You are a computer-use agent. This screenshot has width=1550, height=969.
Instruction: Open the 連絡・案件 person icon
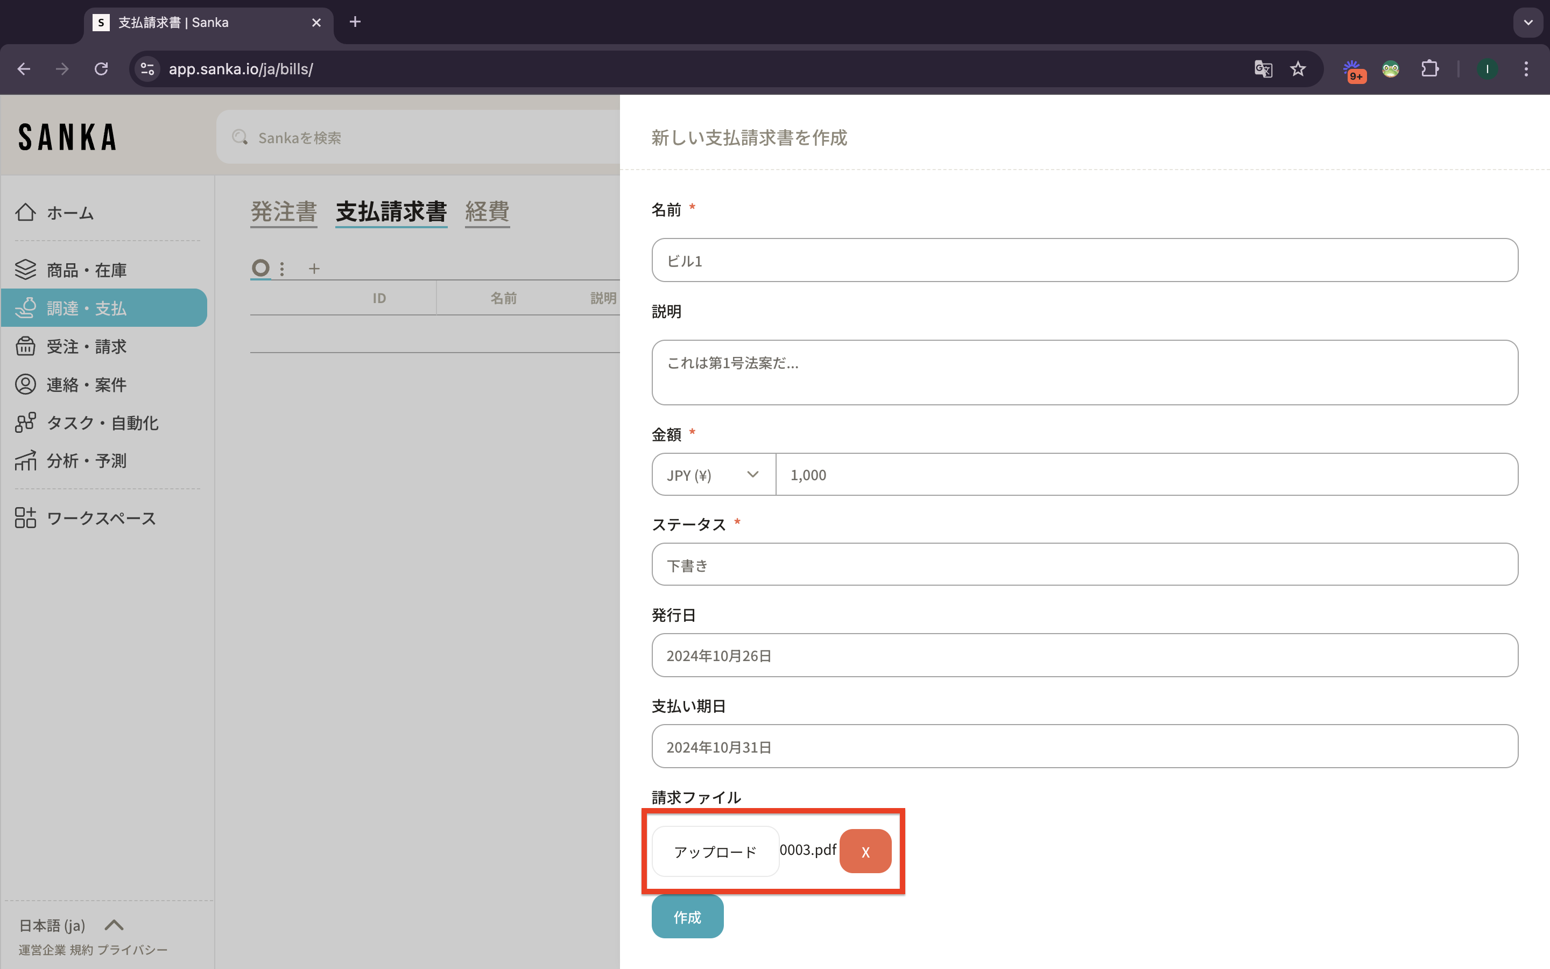[x=26, y=384]
